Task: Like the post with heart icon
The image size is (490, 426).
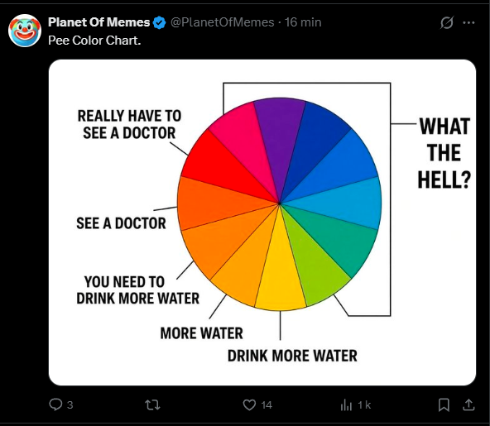Action: pos(249,404)
